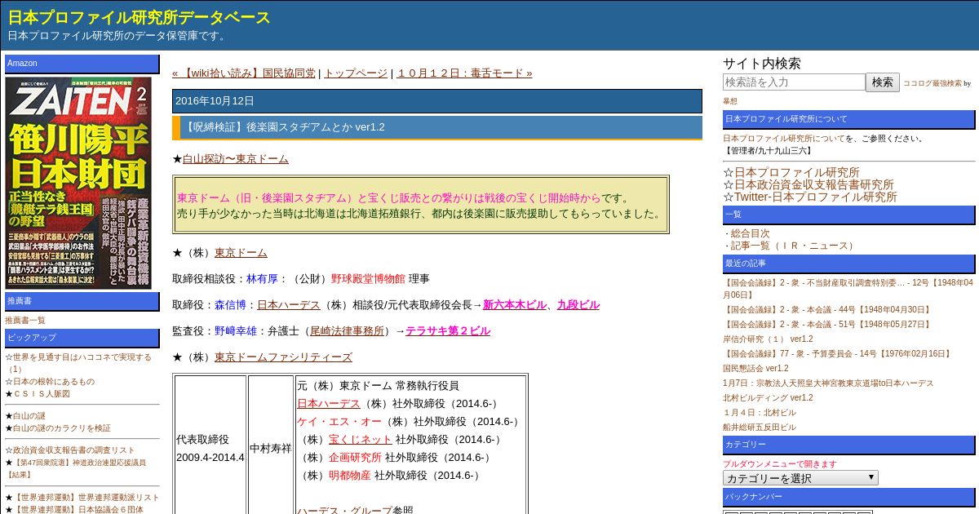The height and width of the screenshot is (514, 979).
Task: Open the 総合目次 link
Action: (x=750, y=233)
